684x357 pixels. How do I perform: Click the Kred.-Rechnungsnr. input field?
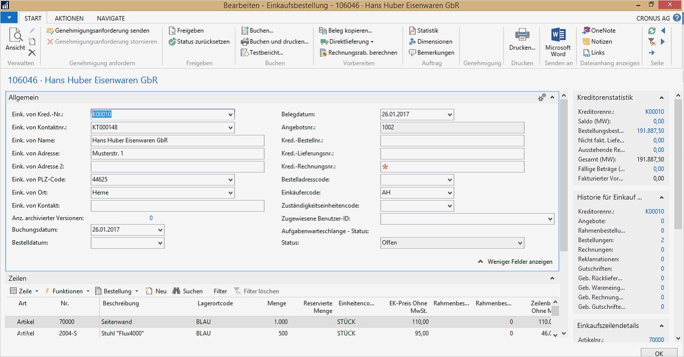click(452, 166)
